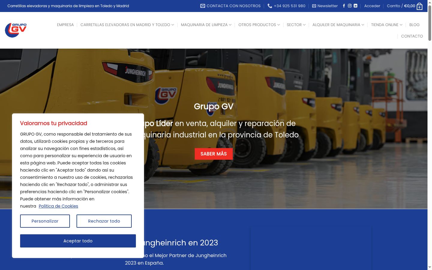Click the Valoramos tu privacidad heading

coord(53,123)
